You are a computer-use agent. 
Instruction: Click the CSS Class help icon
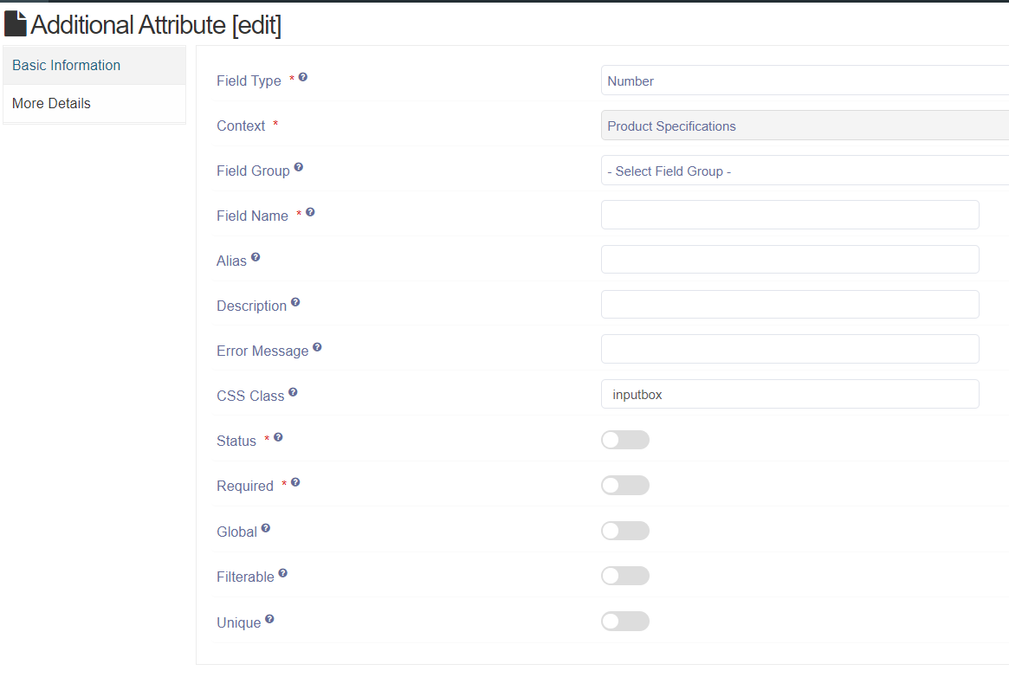tap(293, 392)
